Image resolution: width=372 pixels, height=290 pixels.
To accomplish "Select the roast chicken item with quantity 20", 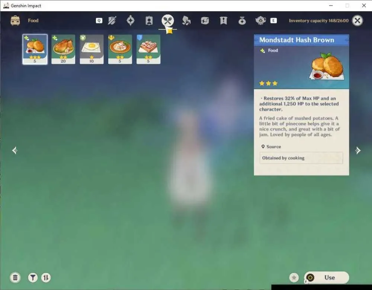I will tap(63, 49).
